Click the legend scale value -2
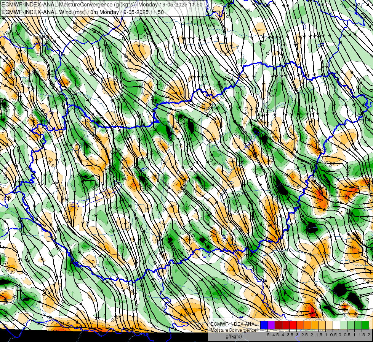This screenshot has height=342, width=373. click(x=311, y=335)
